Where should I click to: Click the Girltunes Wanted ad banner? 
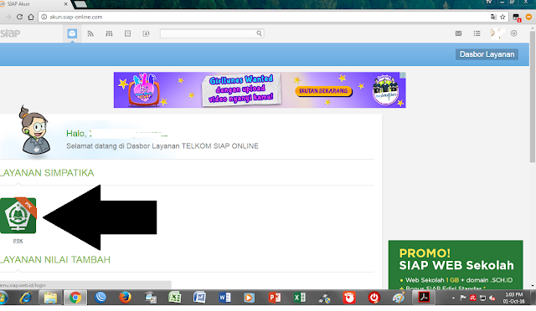260,89
